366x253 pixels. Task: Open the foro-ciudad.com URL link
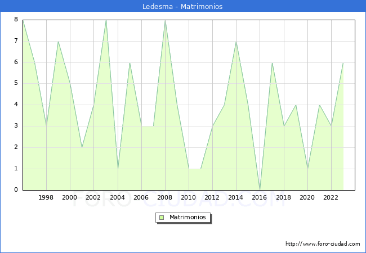[x=323, y=243]
